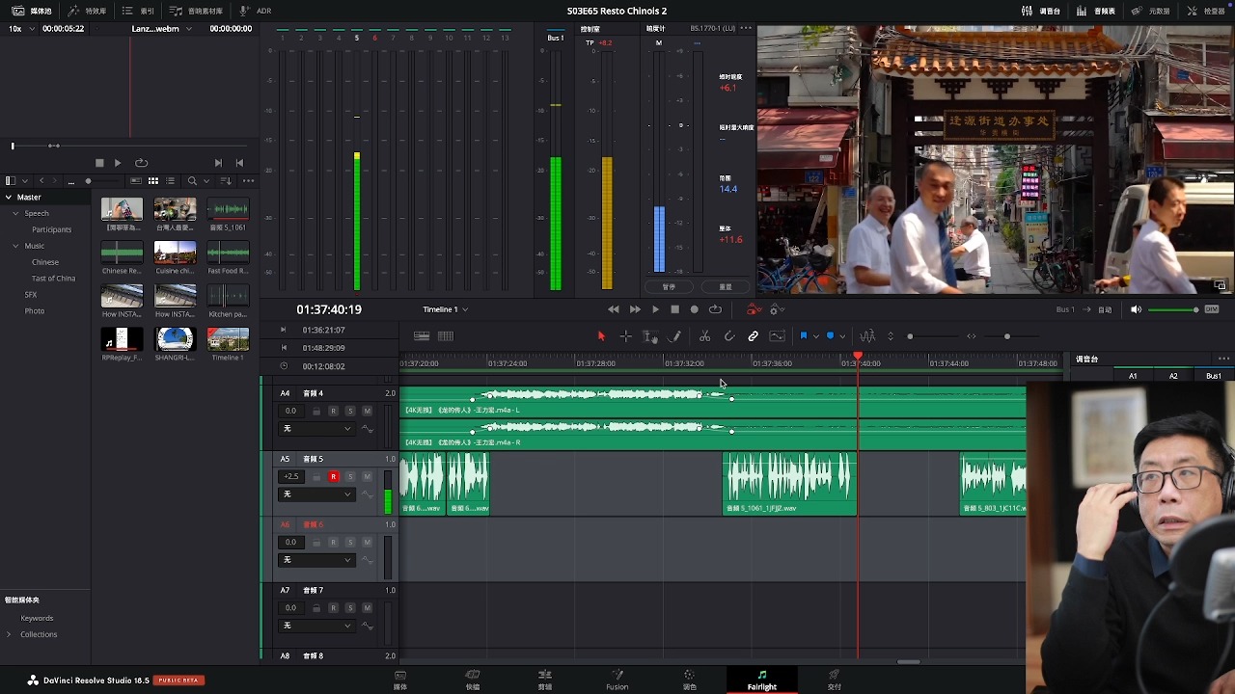
Task: Adjust the monitor volume slider
Action: click(1173, 309)
